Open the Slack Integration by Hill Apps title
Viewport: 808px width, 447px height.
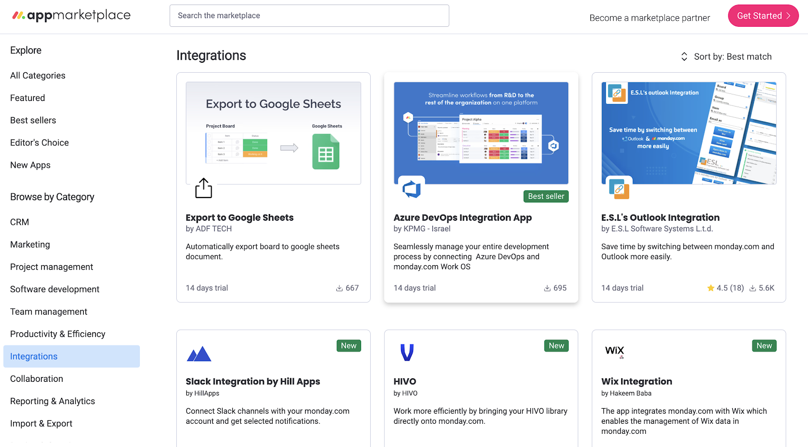[x=253, y=381]
